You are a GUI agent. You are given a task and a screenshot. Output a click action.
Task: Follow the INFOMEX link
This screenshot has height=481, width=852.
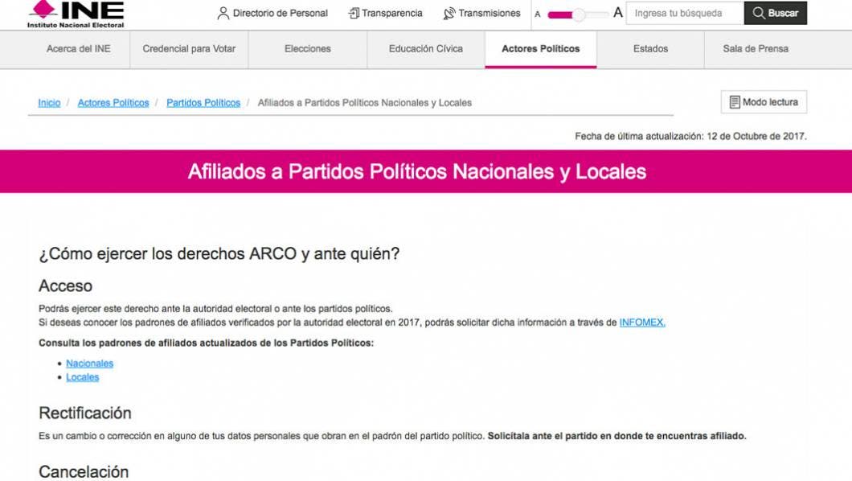641,323
